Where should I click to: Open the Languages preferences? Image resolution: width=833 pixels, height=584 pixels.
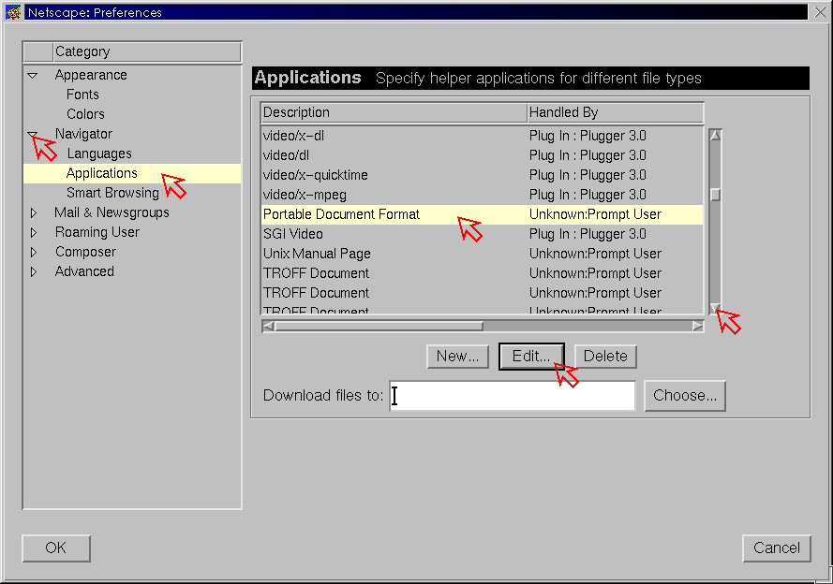point(99,153)
